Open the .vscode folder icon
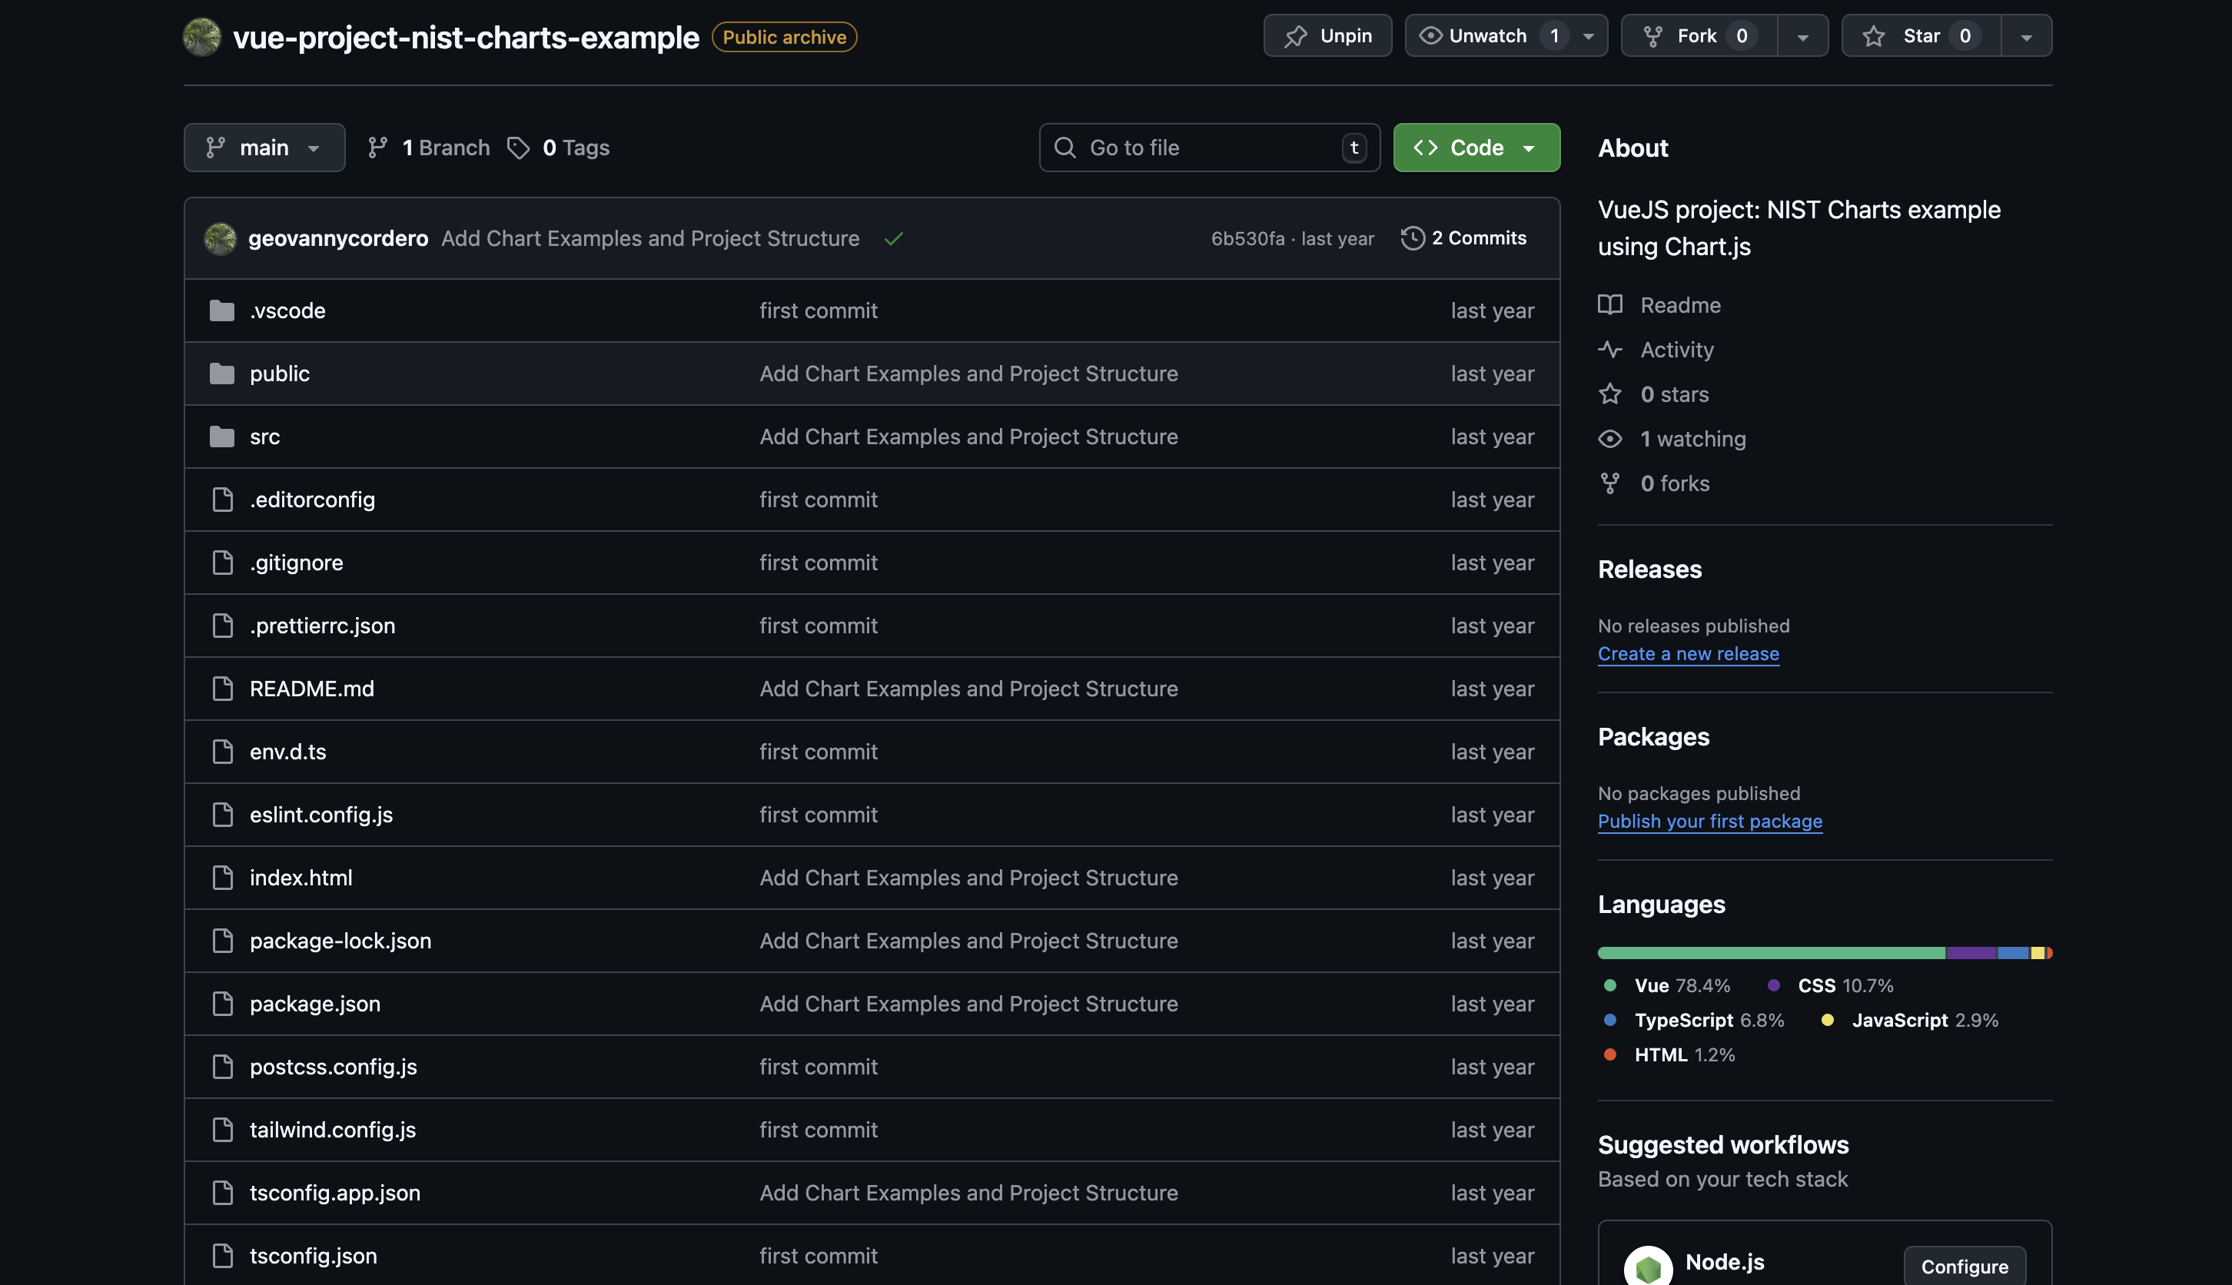The width and height of the screenshot is (2232, 1285). click(221, 310)
